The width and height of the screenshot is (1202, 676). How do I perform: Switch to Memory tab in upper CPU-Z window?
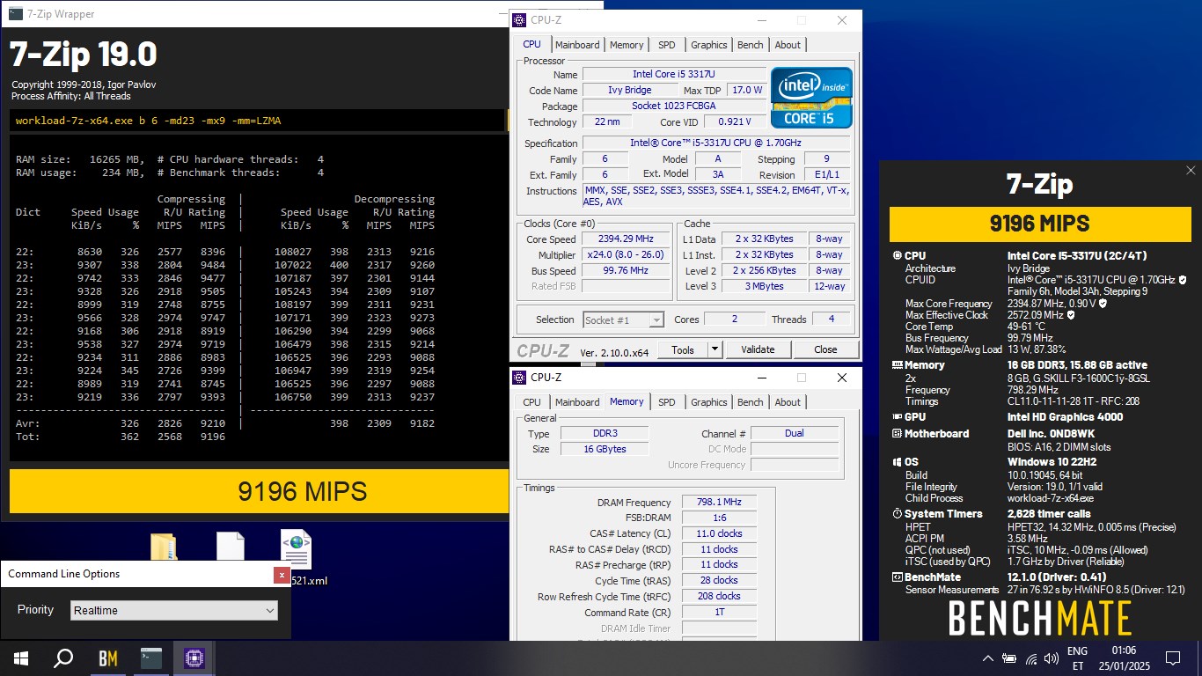627,45
